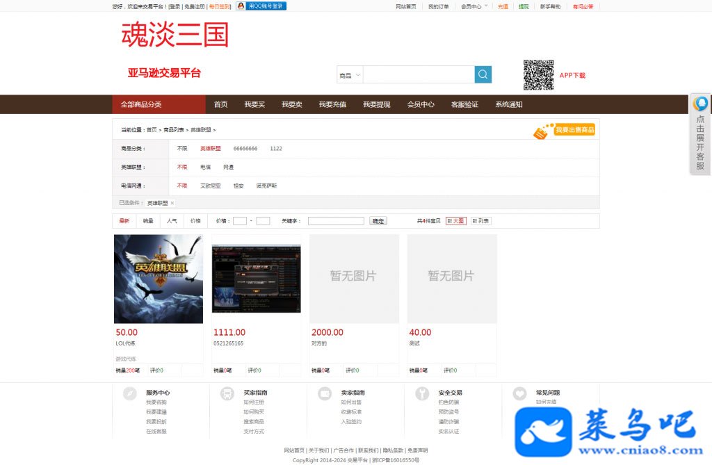712x465 pixels.
Task: Sort products by 销量
Action: (148, 221)
